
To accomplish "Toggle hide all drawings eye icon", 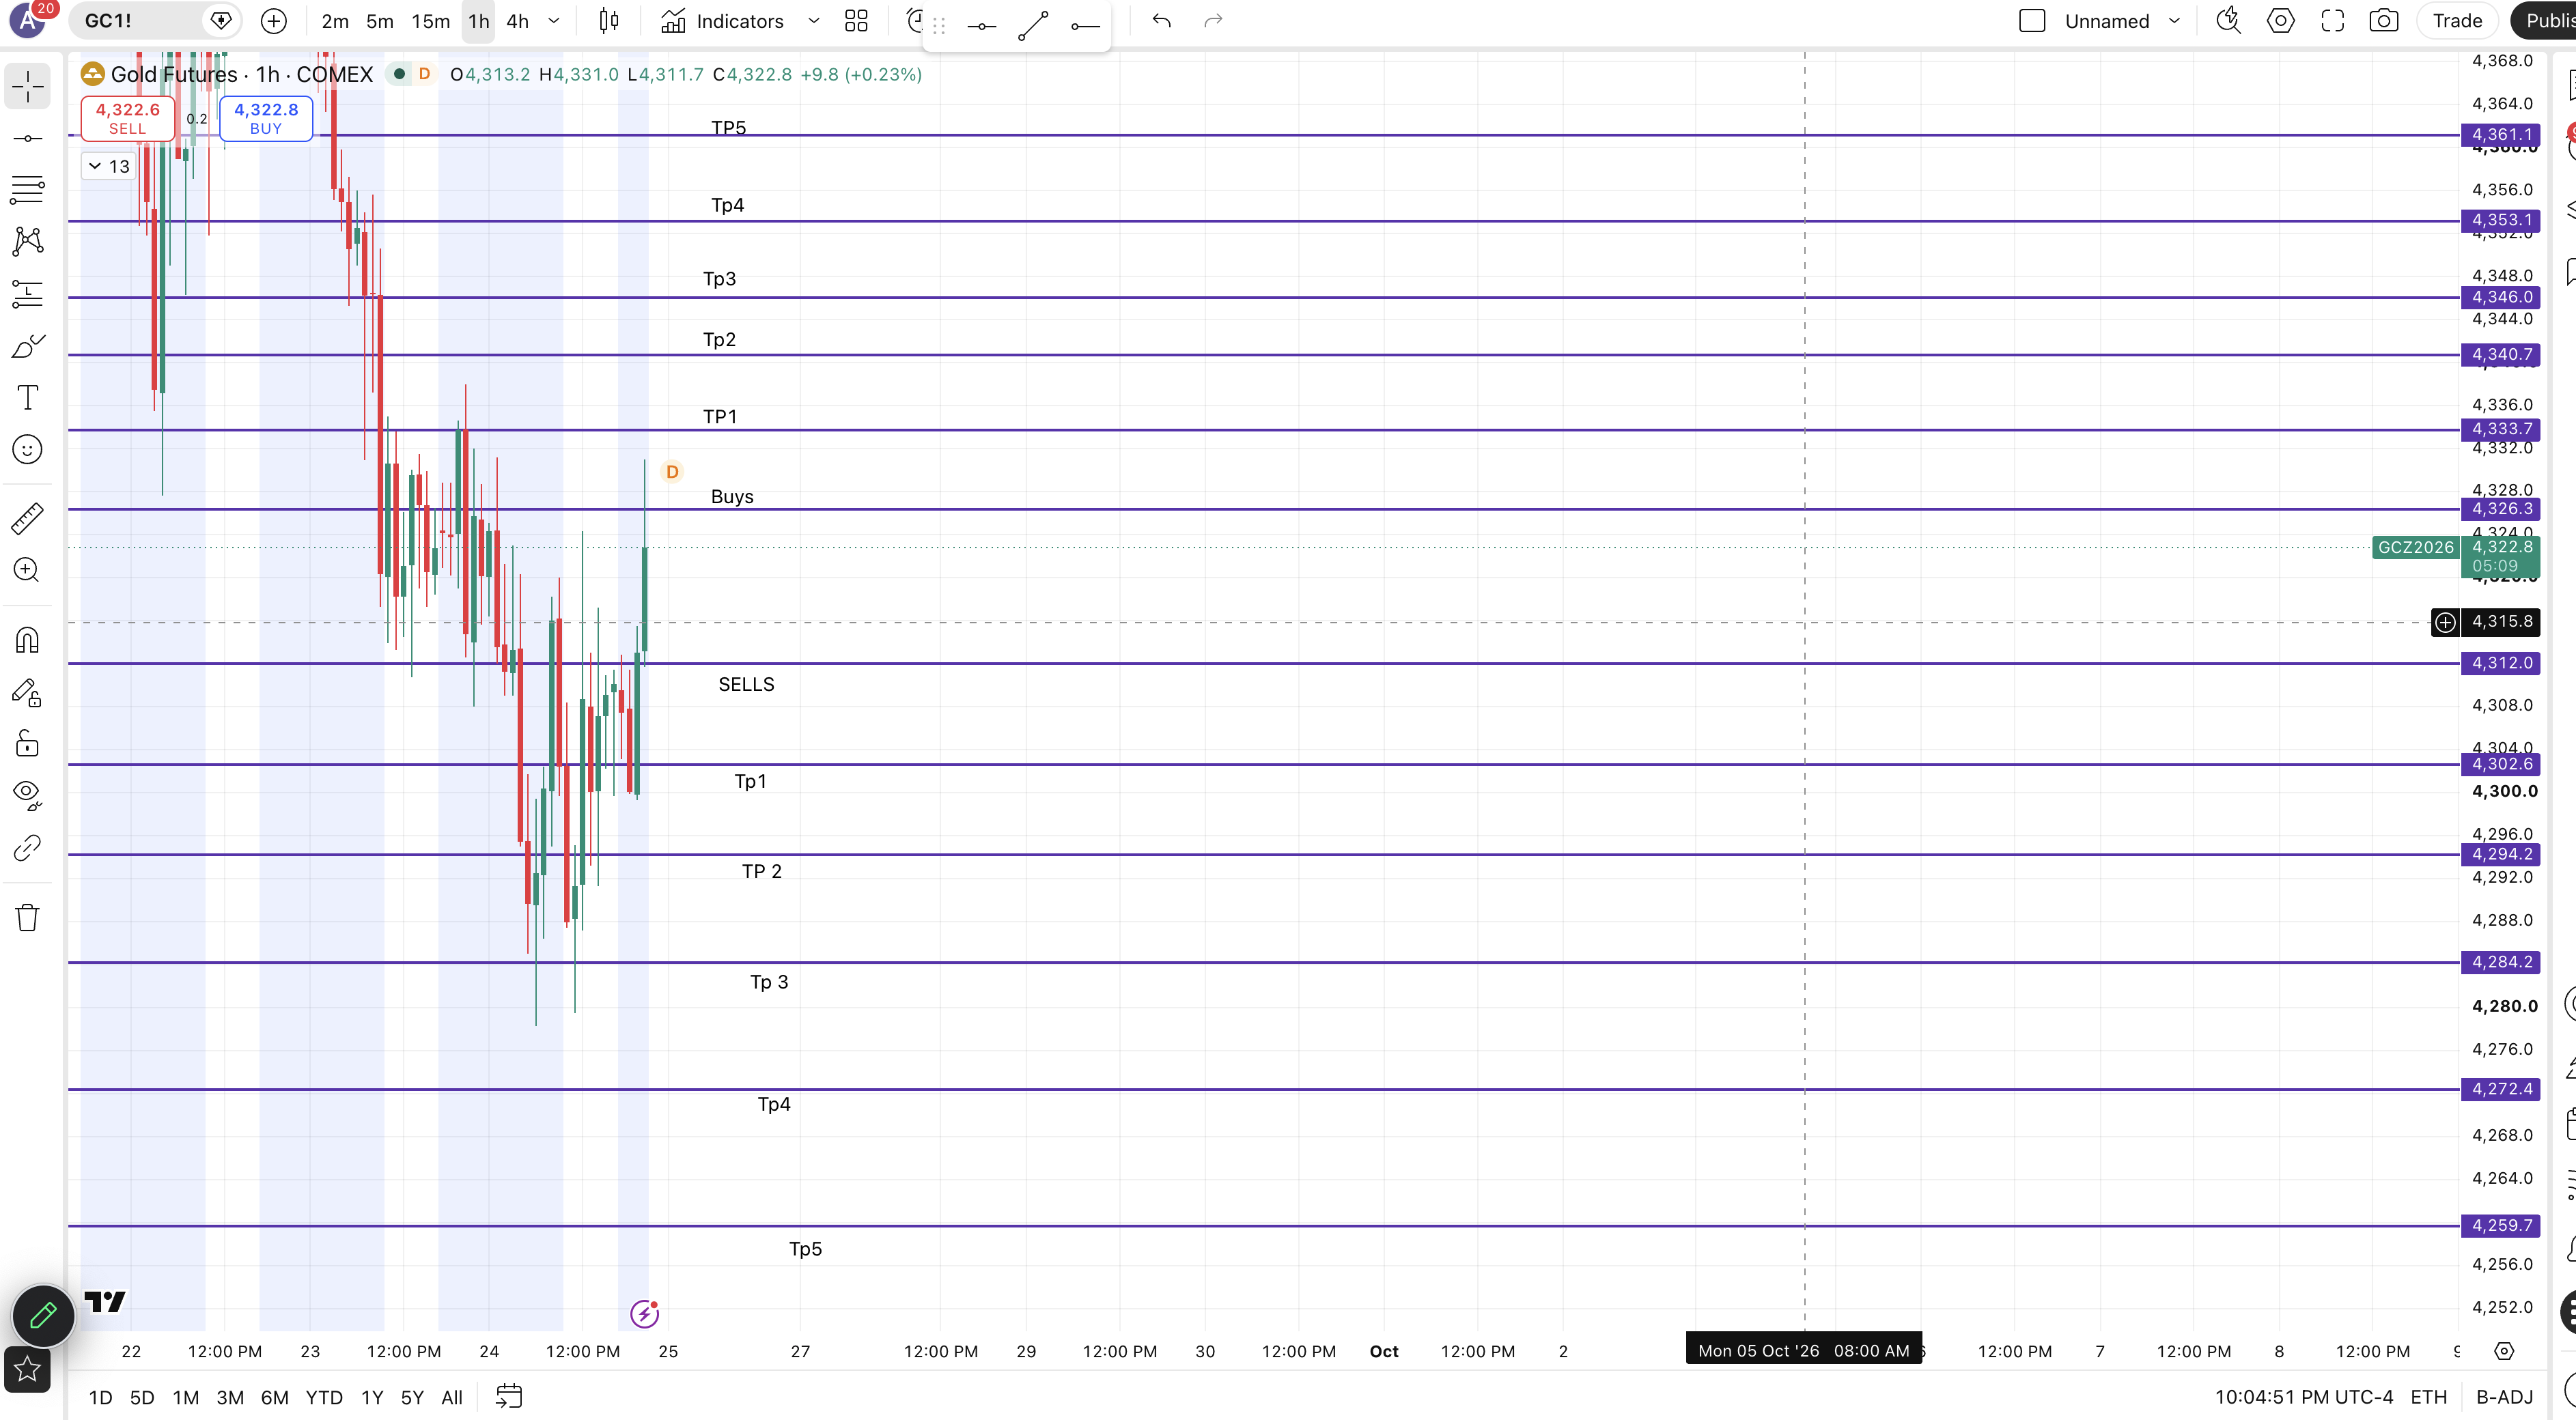I will click(x=28, y=795).
